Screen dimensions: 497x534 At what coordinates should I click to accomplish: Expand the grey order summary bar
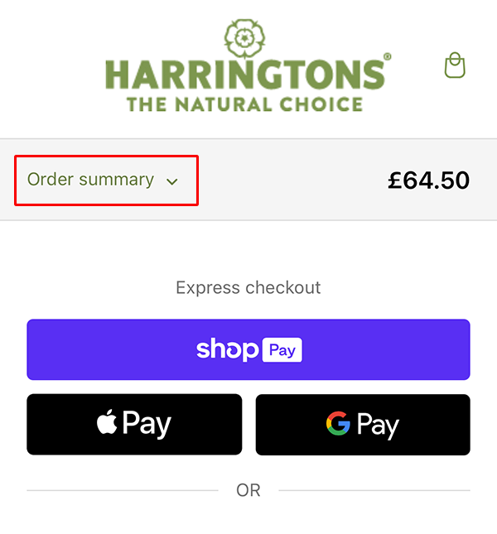point(248,180)
